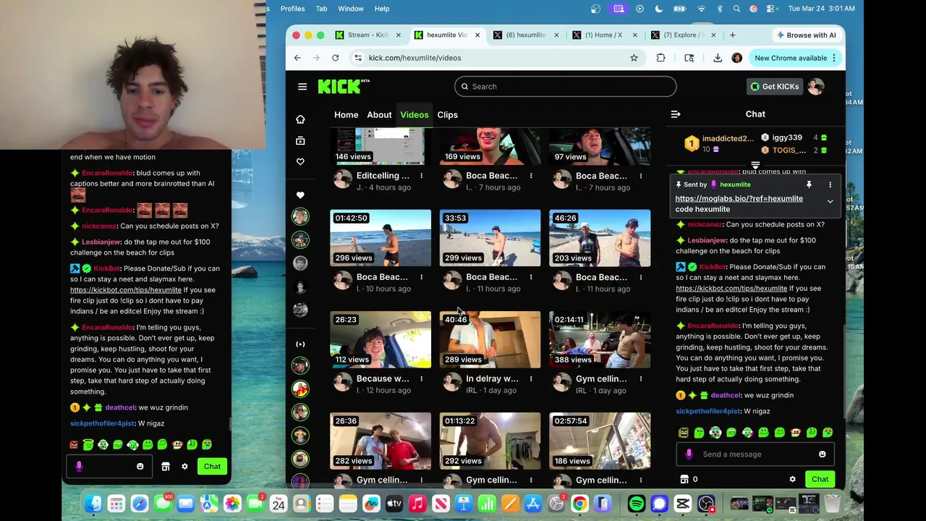Focus the Kick search field

(x=565, y=87)
